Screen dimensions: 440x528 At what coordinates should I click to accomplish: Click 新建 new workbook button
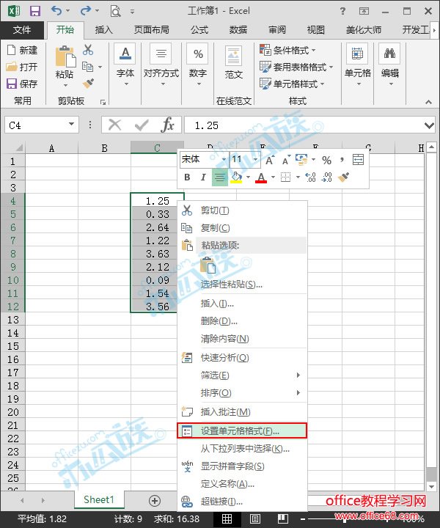[22, 50]
